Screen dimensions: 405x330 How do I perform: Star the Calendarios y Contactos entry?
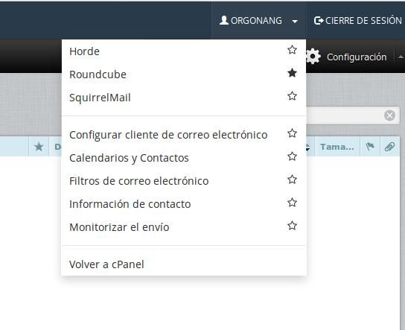(x=292, y=156)
